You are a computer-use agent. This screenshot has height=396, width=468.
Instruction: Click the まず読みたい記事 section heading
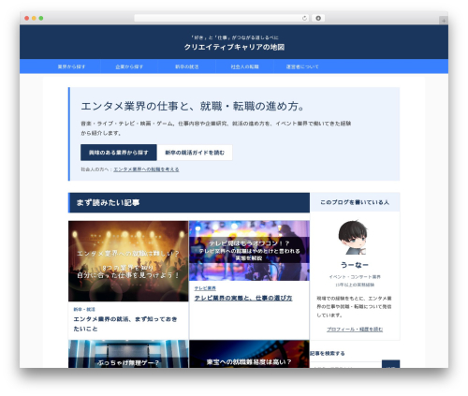[108, 203]
